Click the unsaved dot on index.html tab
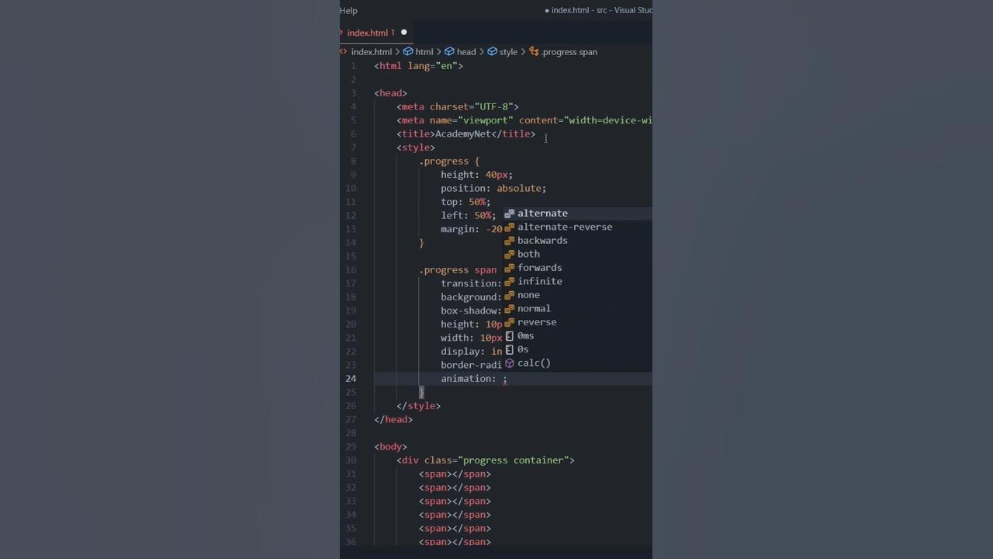This screenshot has height=559, width=993. pyautogui.click(x=403, y=33)
